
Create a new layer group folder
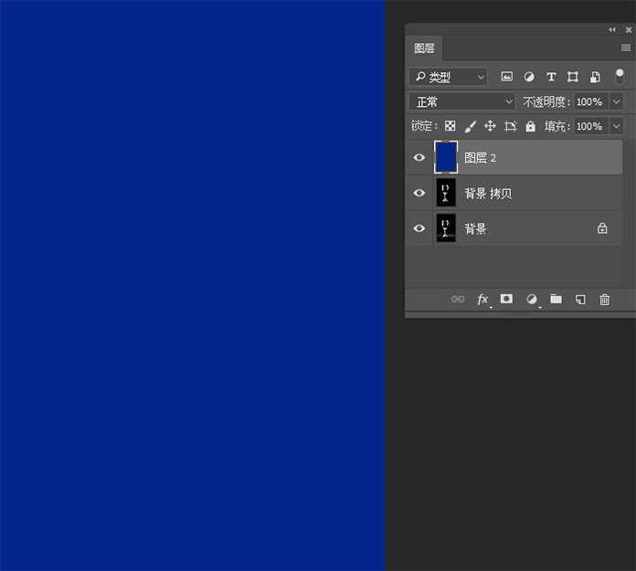point(556,300)
